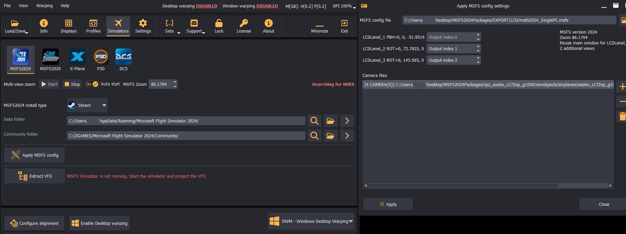Stop the multi-view zoom
The width and height of the screenshot is (626, 234).
72,84
